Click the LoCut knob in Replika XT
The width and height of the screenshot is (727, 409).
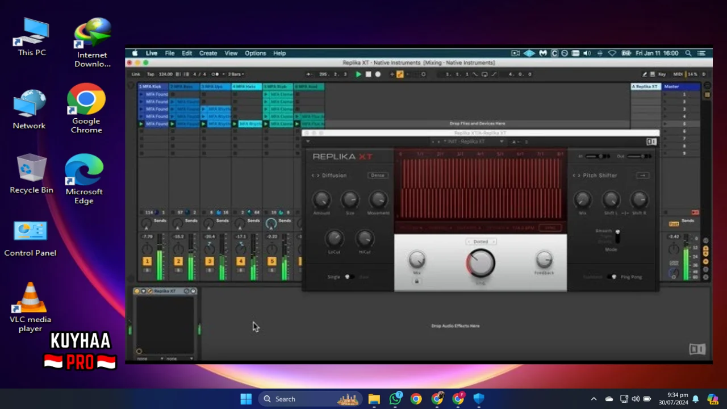click(335, 238)
